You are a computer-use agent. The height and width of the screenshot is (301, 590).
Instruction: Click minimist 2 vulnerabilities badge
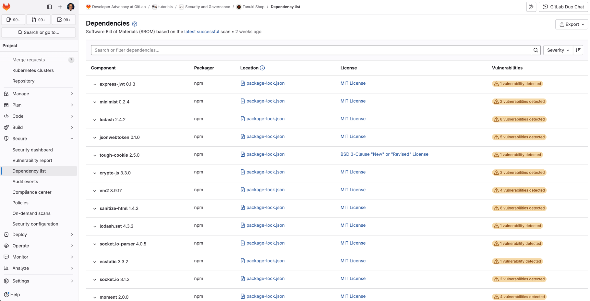[519, 102]
